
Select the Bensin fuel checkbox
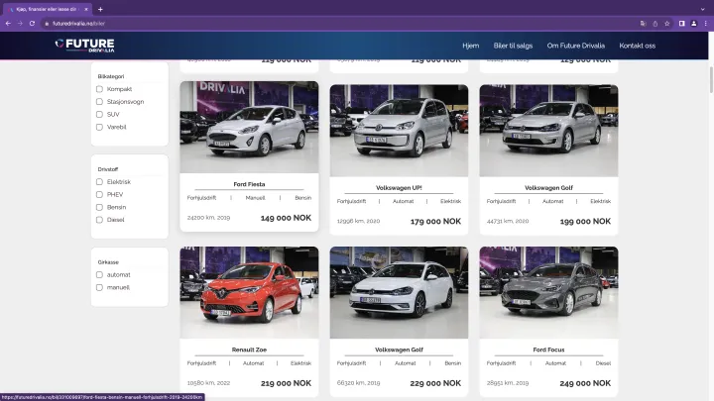click(x=99, y=207)
